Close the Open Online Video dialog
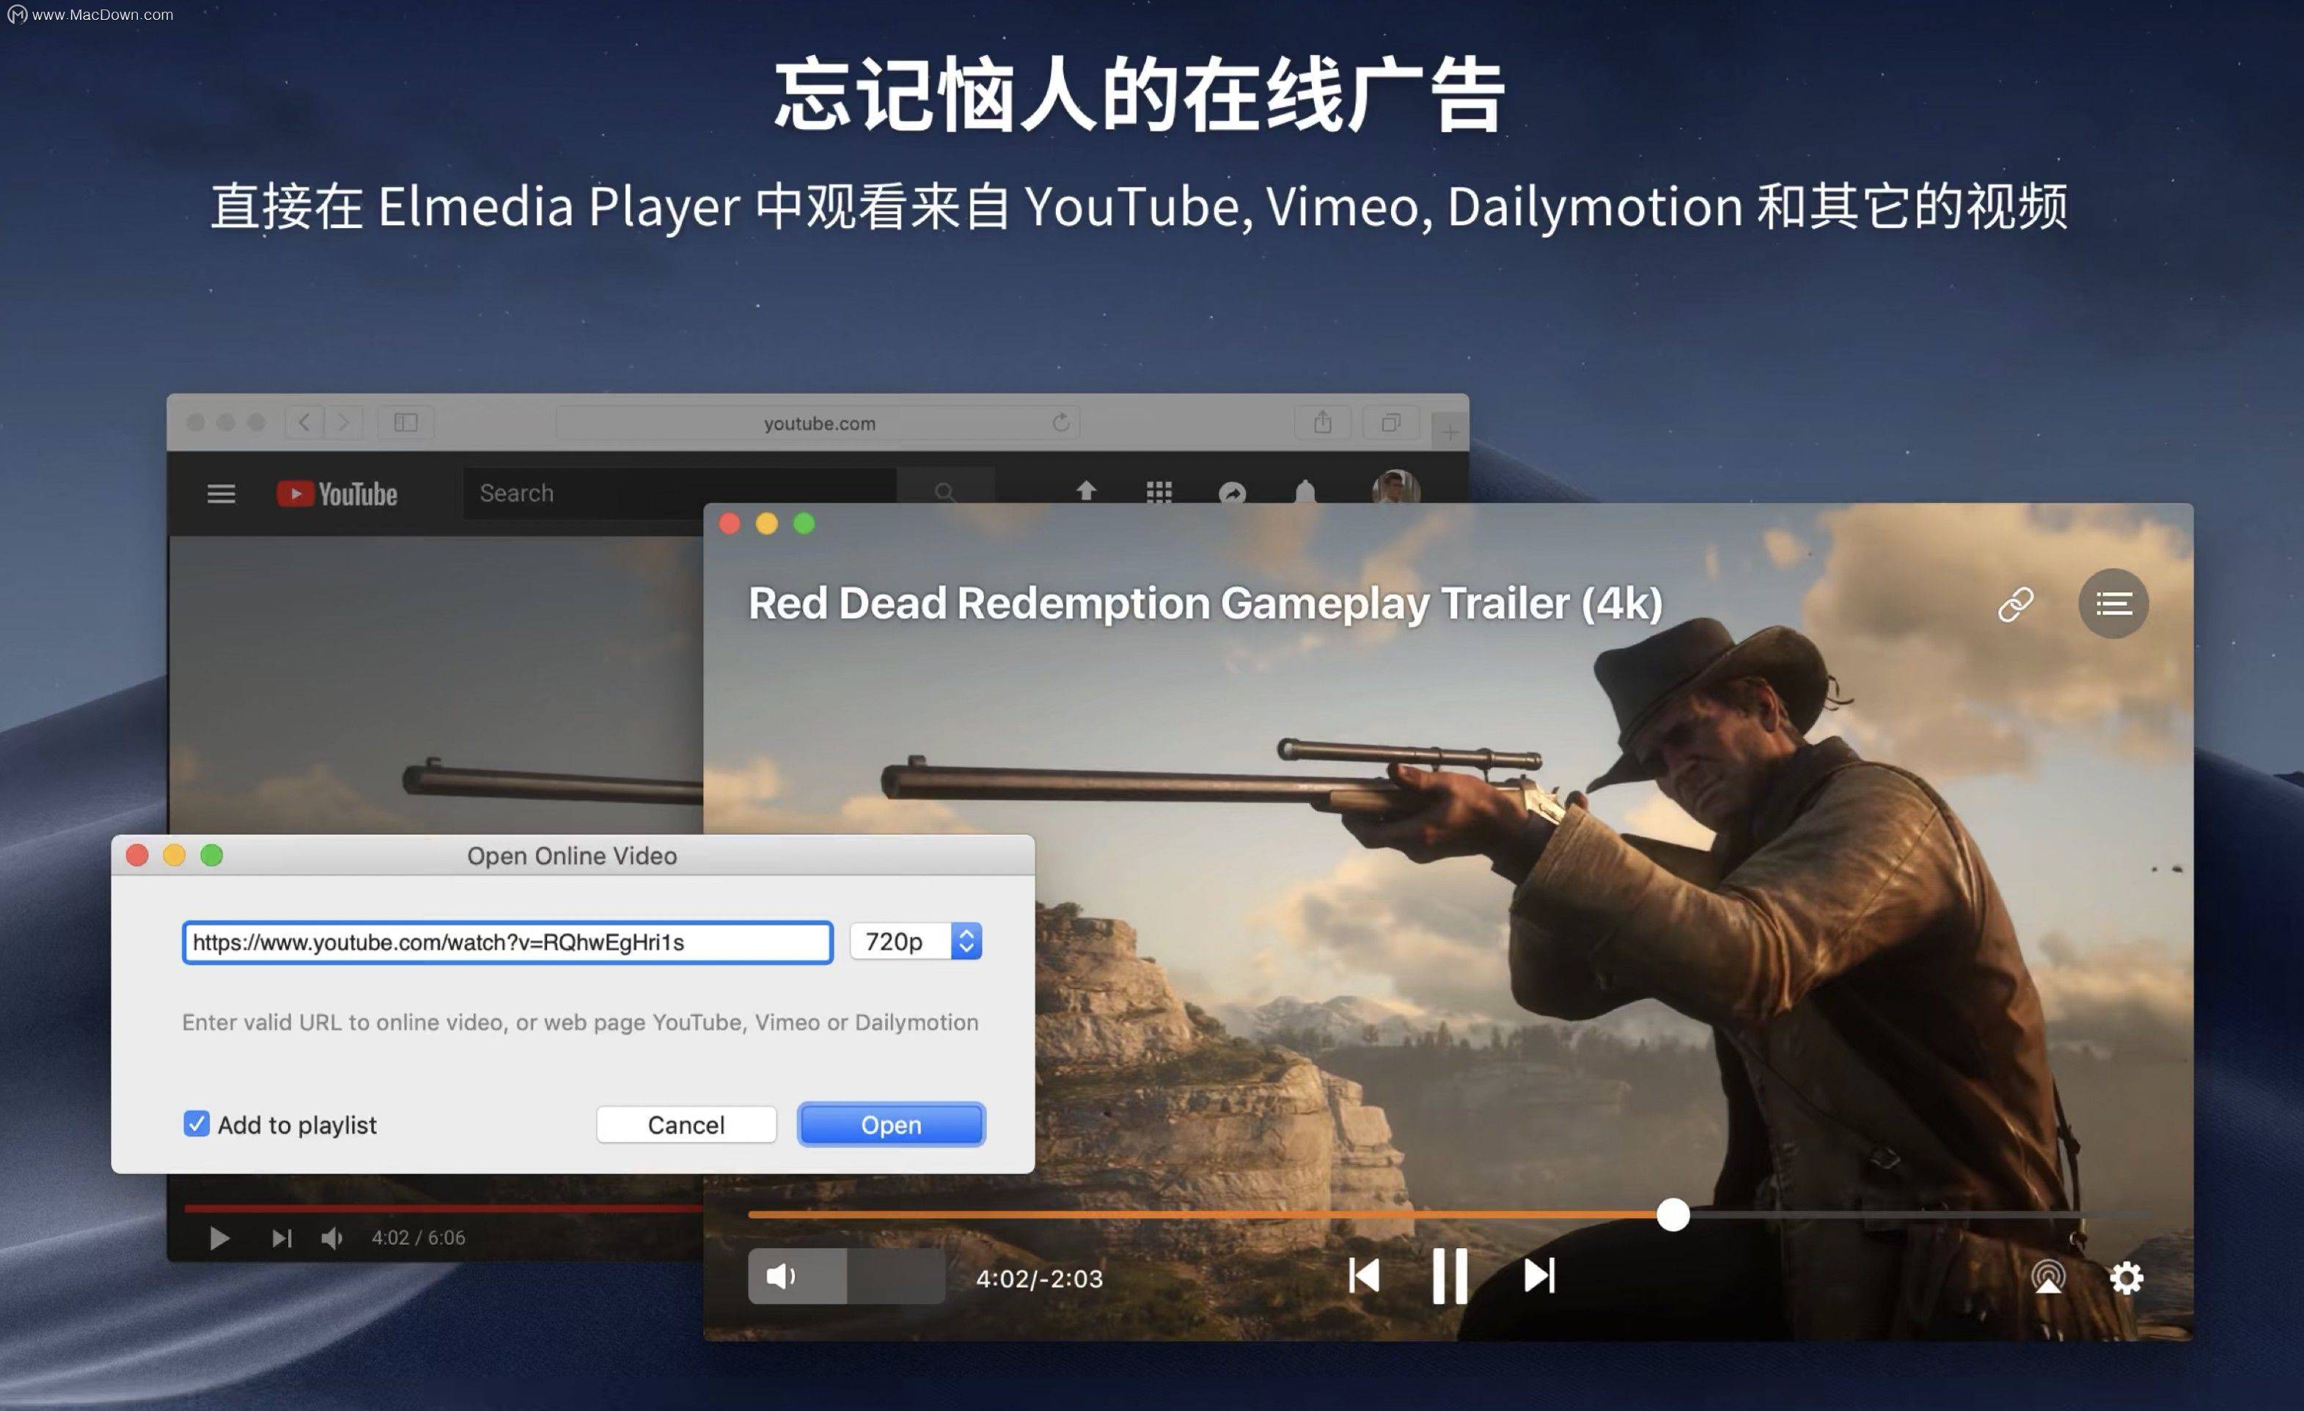The image size is (2304, 1411). coord(137,854)
